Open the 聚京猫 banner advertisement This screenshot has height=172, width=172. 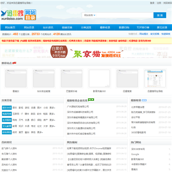[86, 52]
